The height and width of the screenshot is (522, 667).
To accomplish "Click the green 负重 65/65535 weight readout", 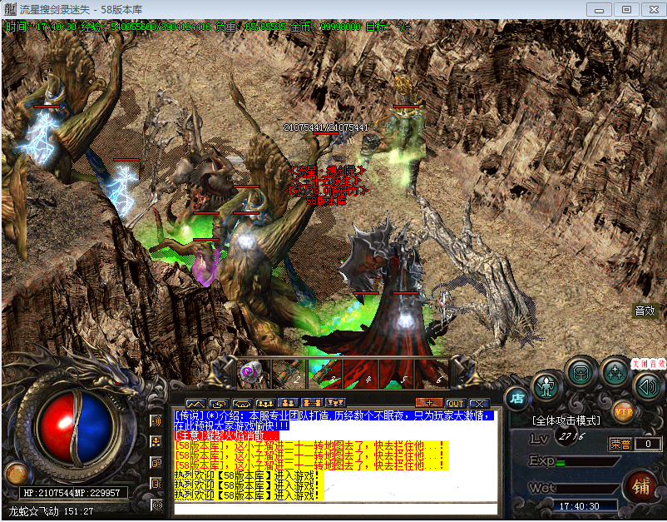I will pos(250,27).
